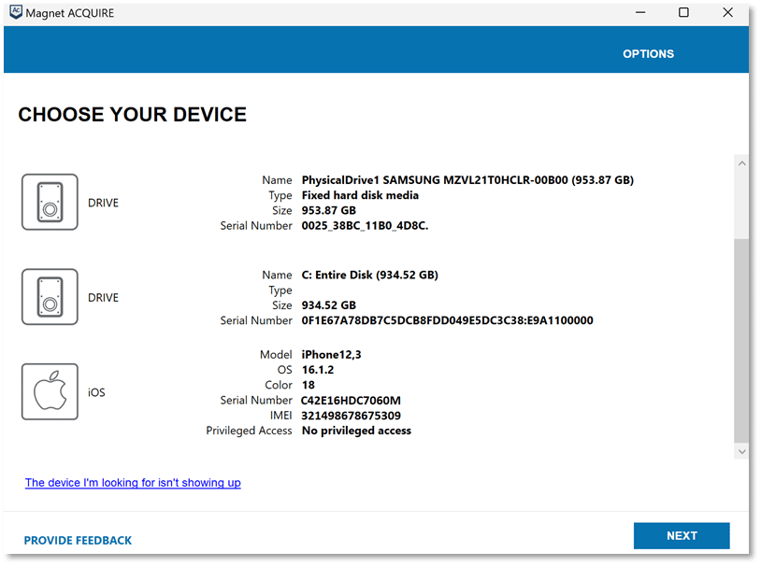This screenshot has height=566, width=761.
Task: Select the PhysicalDrive1 SAMSUNG MZVL21T0HCLR name text
Action: click(467, 180)
